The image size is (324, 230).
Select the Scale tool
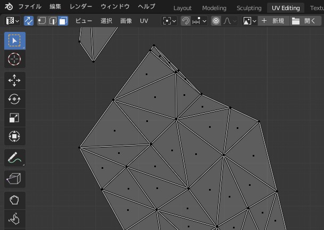[14, 118]
